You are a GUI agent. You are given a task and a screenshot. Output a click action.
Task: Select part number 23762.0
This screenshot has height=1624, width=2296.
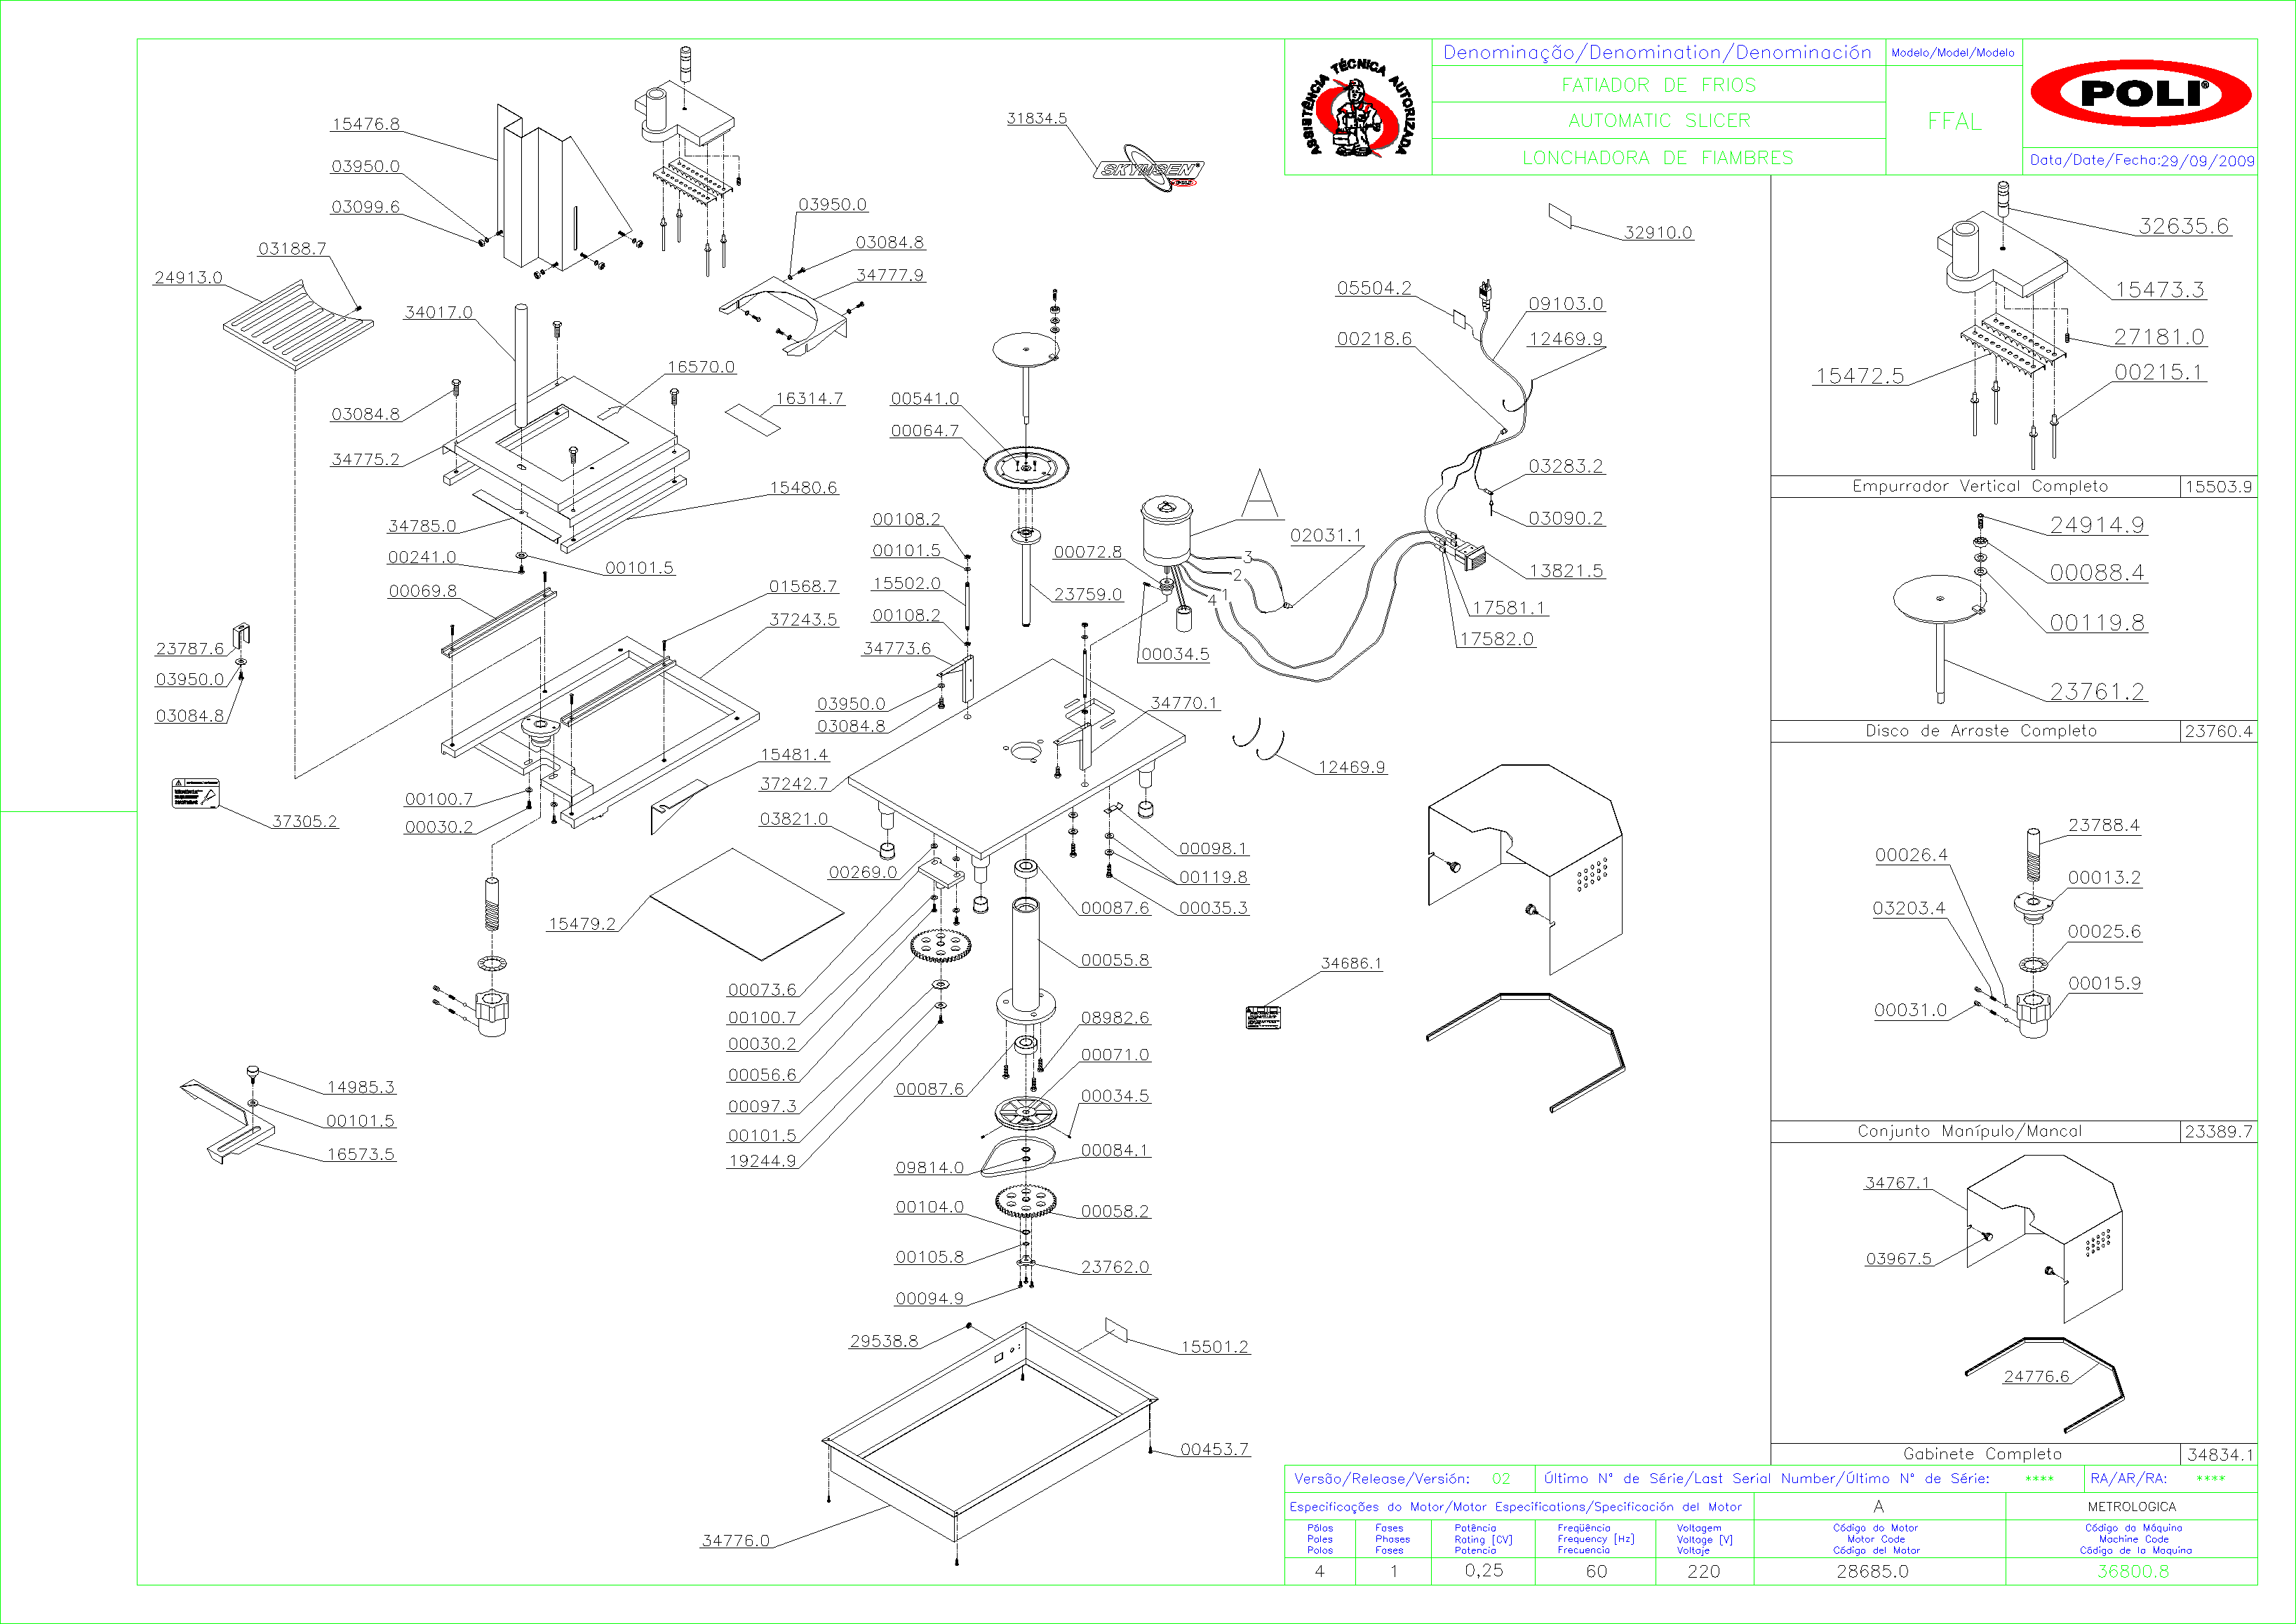point(1115,1268)
